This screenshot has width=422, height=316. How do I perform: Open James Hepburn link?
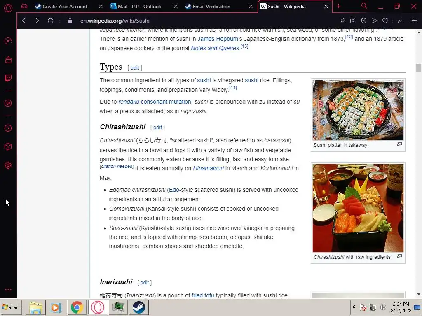(x=218, y=39)
